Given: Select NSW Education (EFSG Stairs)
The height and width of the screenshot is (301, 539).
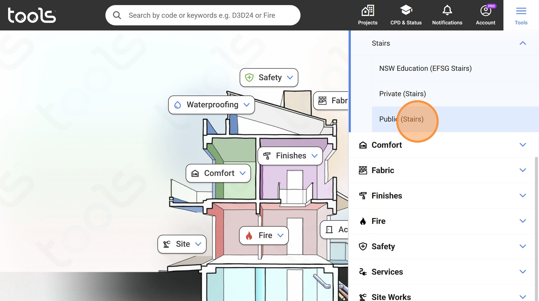Looking at the screenshot, I should click(x=425, y=69).
